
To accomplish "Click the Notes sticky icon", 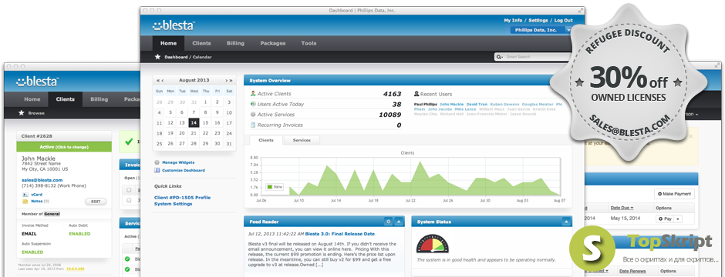I will tap(25, 202).
